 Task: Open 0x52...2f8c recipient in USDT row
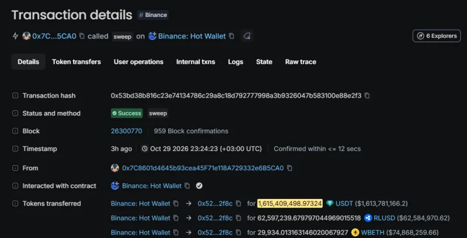215,204
